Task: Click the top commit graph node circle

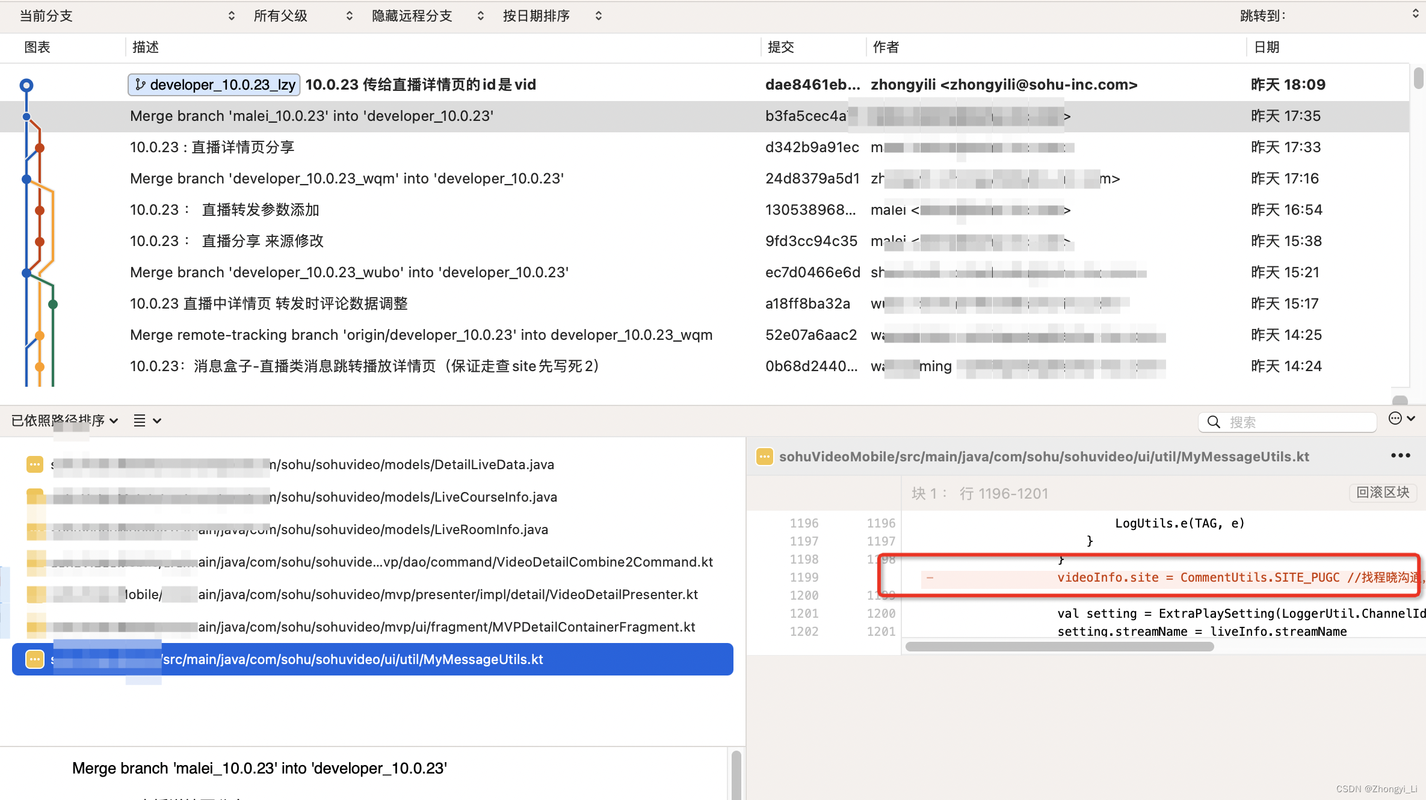Action: tap(26, 85)
